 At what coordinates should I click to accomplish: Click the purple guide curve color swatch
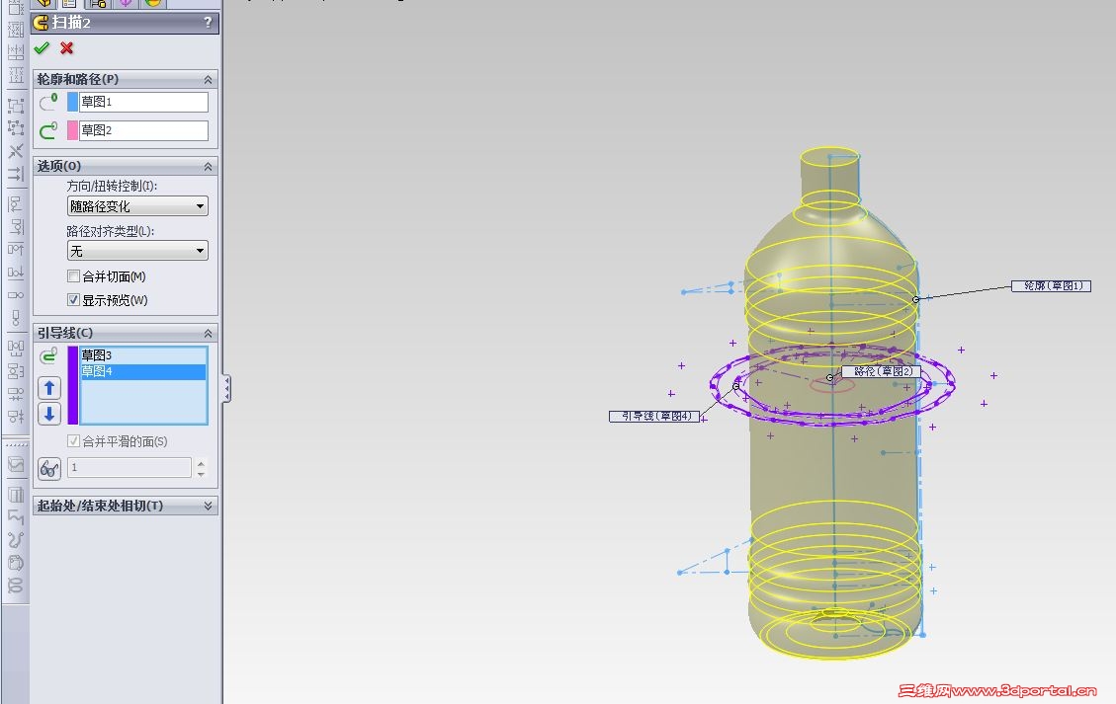pyautogui.click(x=72, y=385)
